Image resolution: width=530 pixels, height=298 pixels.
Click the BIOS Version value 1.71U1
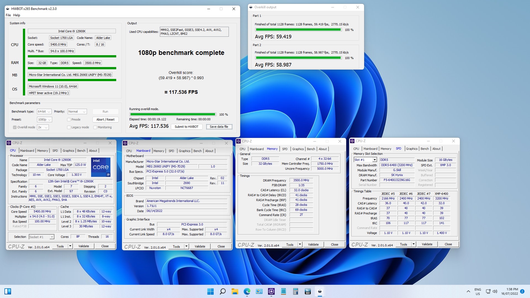[187, 206]
